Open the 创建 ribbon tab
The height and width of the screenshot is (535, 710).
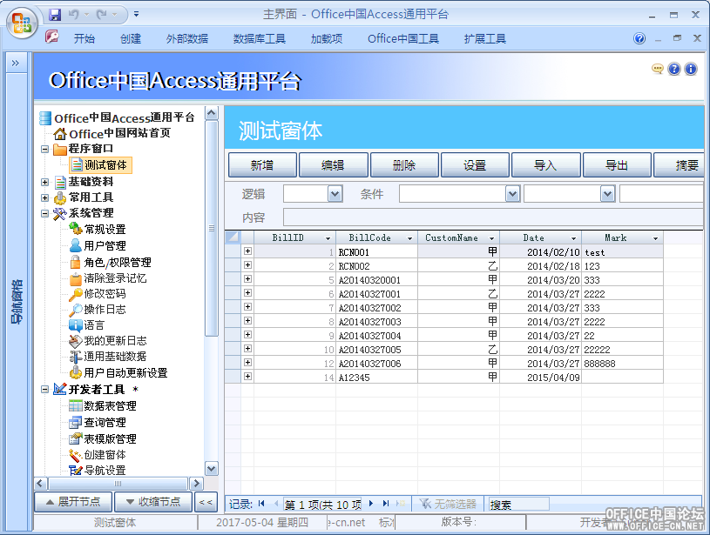pos(131,39)
